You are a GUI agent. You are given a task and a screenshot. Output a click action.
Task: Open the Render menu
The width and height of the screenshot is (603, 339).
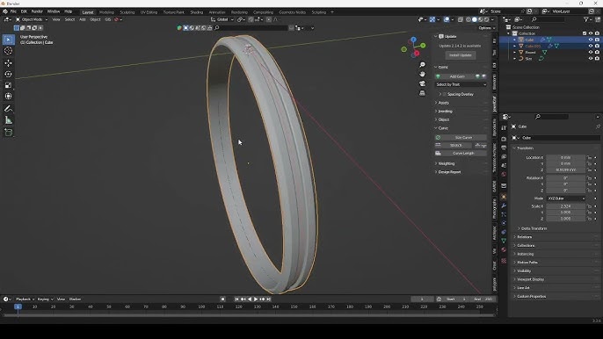point(37,11)
